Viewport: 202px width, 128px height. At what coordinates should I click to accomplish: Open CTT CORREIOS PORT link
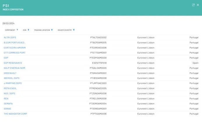[15, 53]
